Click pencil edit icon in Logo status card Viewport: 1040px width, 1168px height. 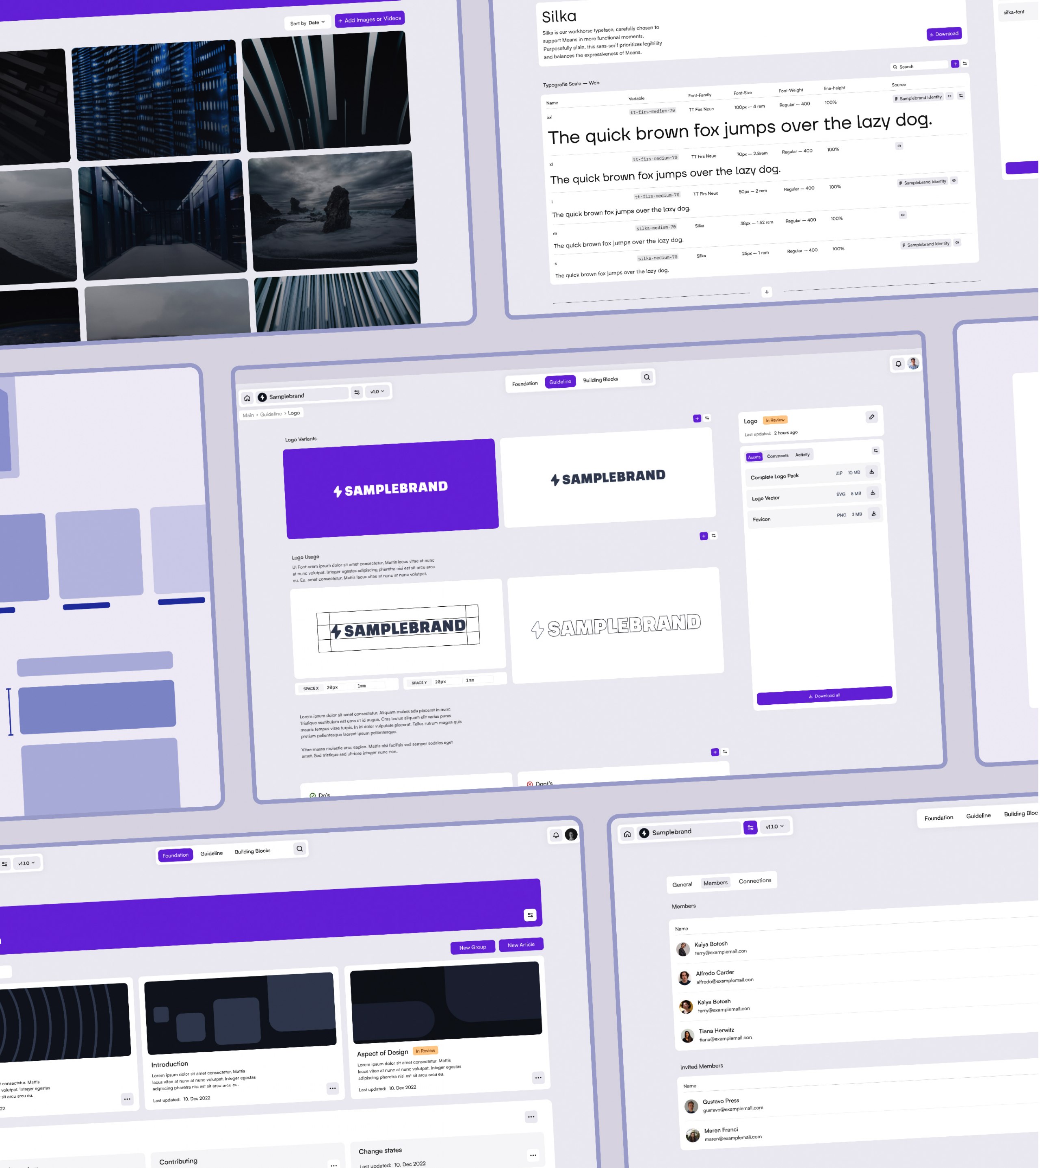coord(872,417)
